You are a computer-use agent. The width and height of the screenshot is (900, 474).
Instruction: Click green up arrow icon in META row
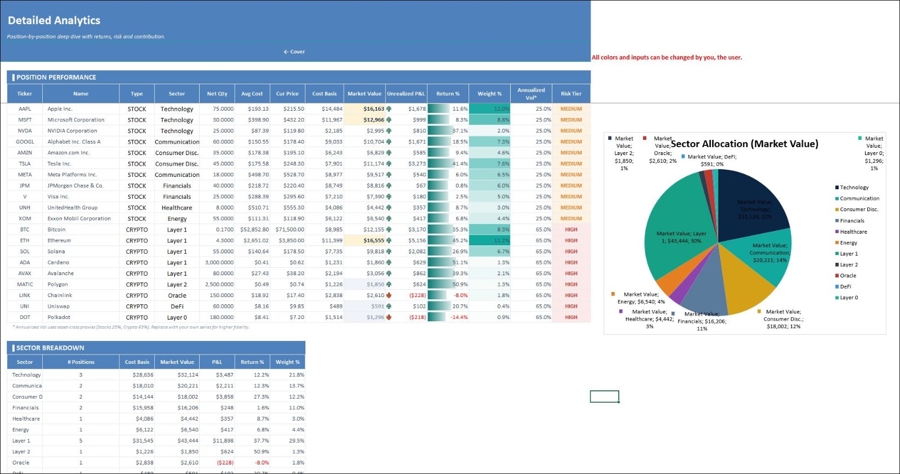(389, 175)
